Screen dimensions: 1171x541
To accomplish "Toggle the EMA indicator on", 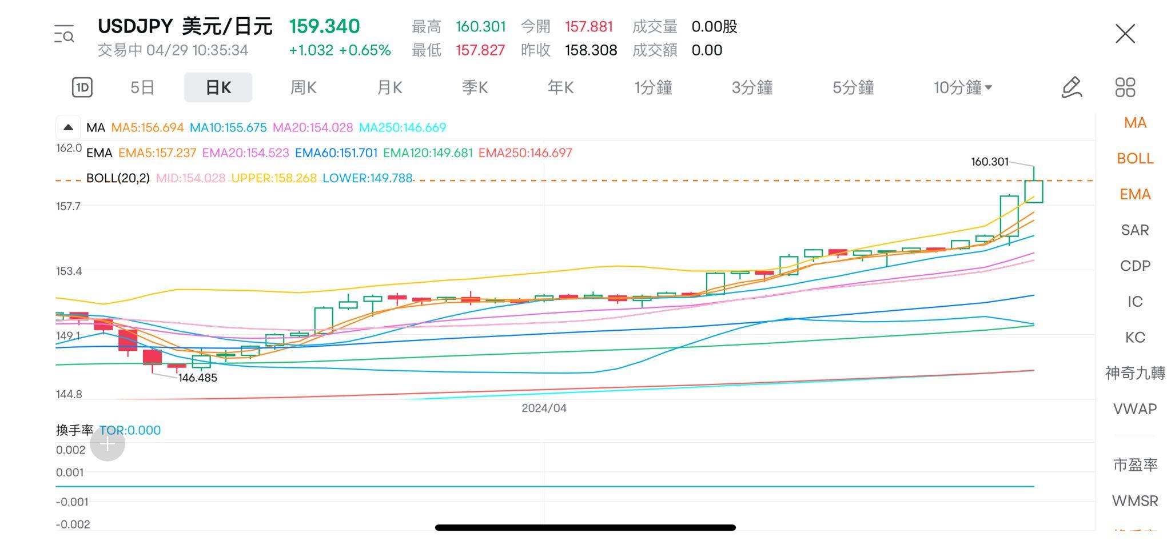I will [1134, 194].
